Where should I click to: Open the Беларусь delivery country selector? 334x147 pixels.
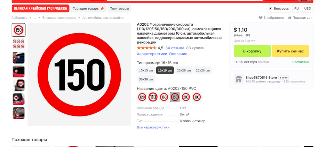pyautogui.click(x=279, y=8)
